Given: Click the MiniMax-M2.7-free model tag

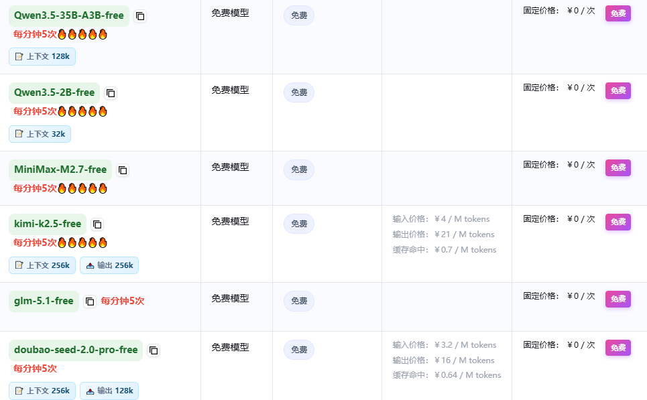Looking at the screenshot, I should coord(60,170).
